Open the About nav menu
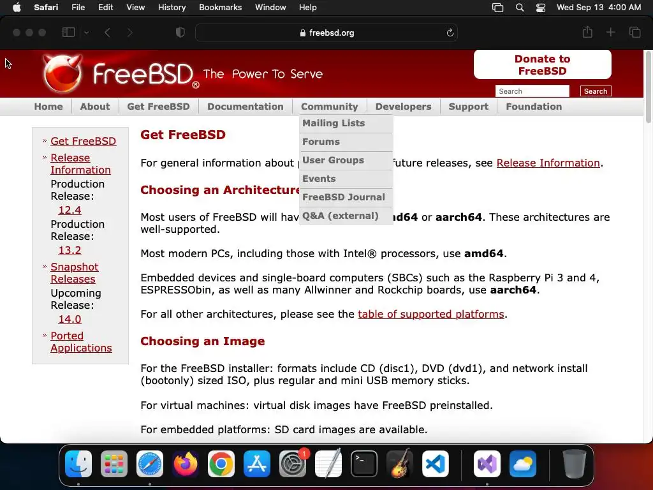The image size is (653, 490). point(95,107)
